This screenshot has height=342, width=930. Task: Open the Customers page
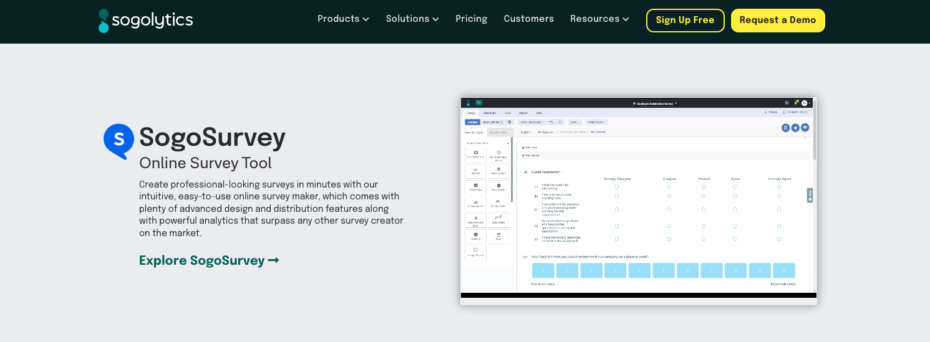tap(529, 19)
